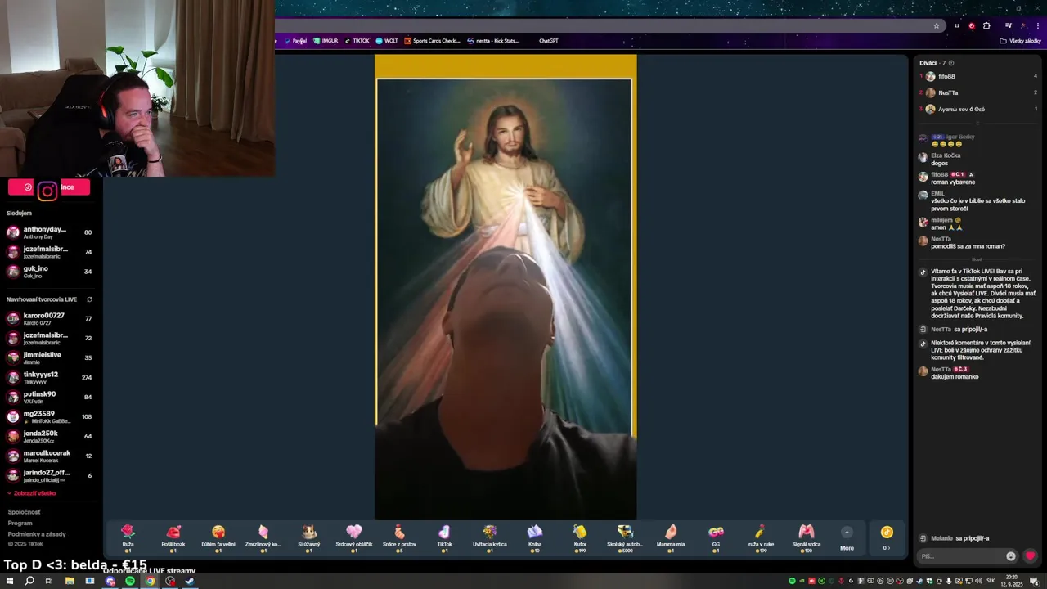
Task: Send the Ruža rose gift
Action: (x=128, y=538)
